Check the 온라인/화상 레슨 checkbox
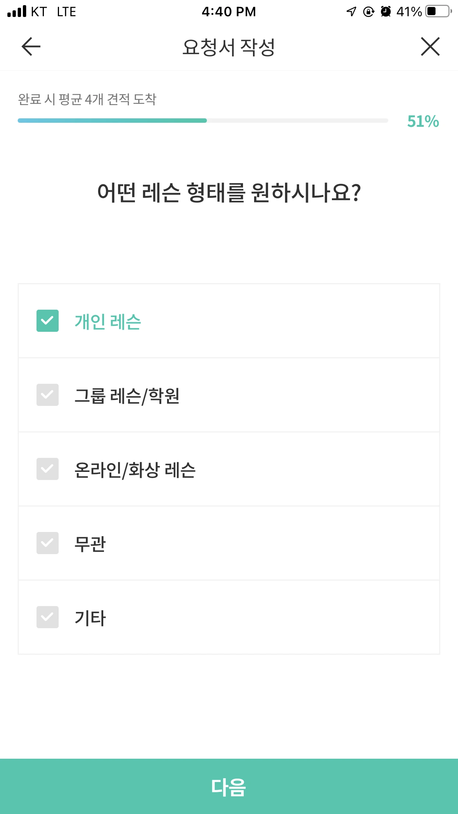The width and height of the screenshot is (458, 814). 48,469
